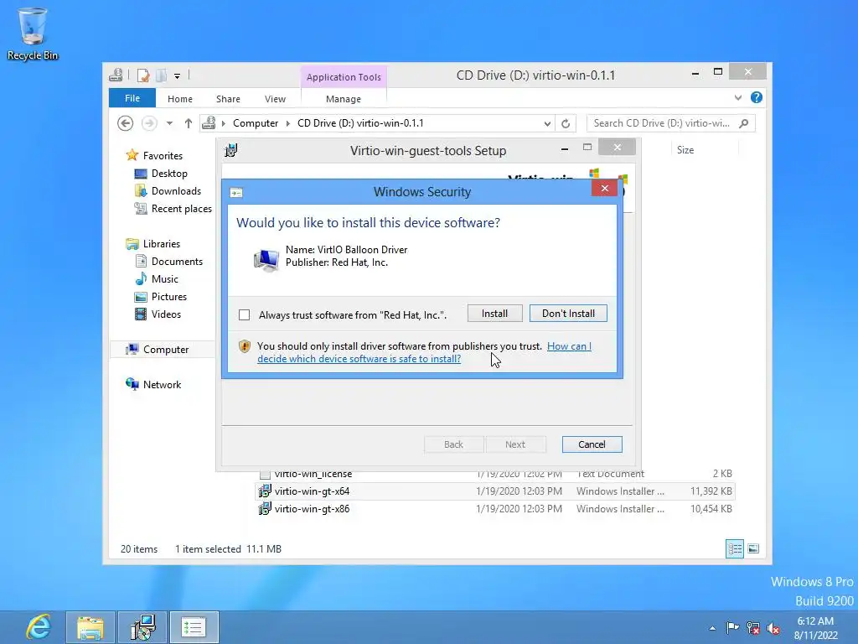Go up one folder level
This screenshot has width=858, height=644.
click(189, 123)
